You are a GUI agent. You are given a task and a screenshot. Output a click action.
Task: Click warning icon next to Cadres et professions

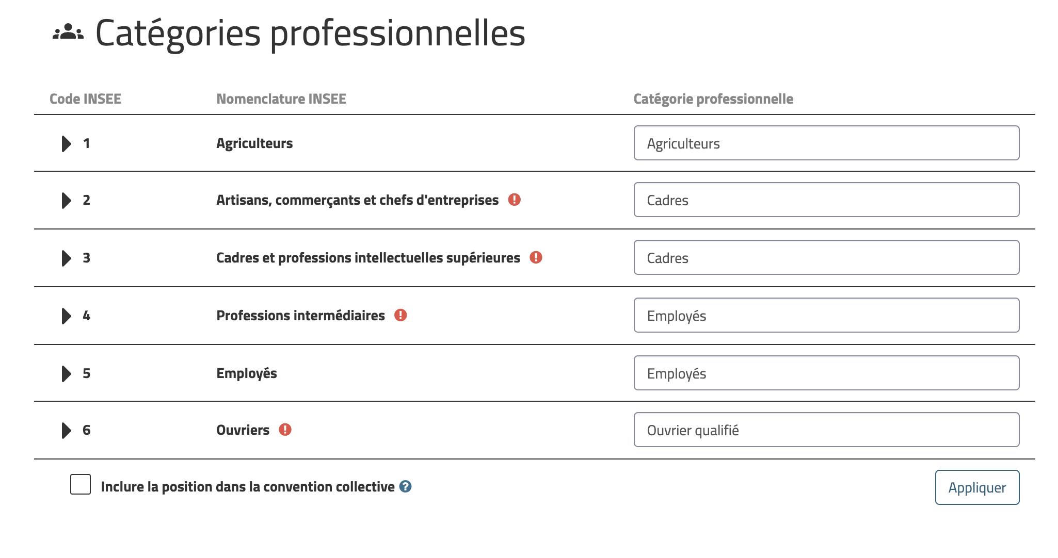point(536,257)
